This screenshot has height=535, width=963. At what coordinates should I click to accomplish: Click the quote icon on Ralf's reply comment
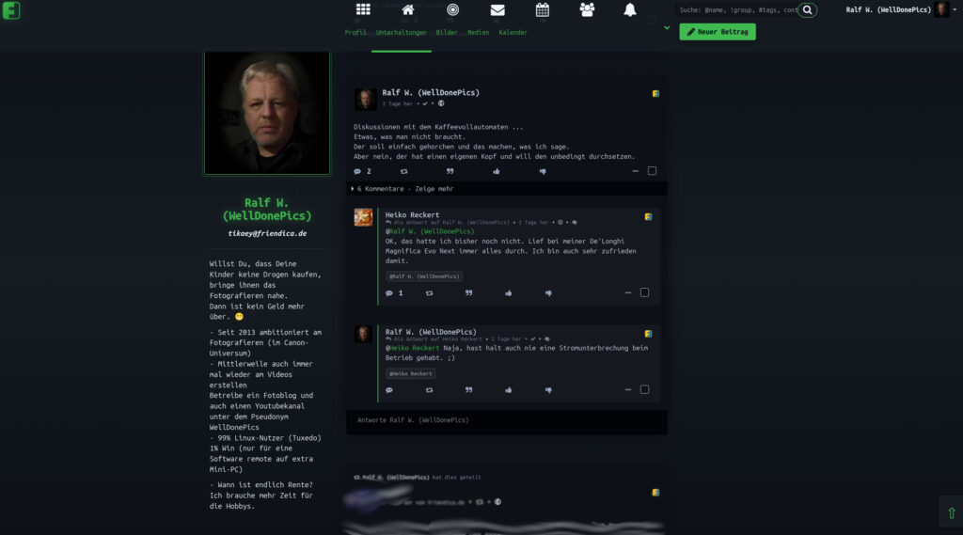[468, 390]
